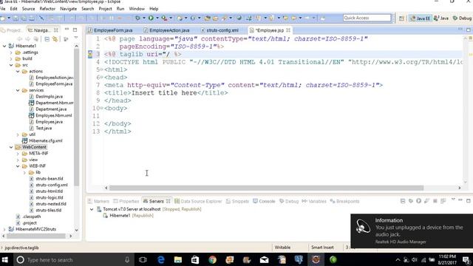The width and height of the screenshot is (473, 266).
Task: Open the Breakpoints view tab
Action: [x=345, y=201]
